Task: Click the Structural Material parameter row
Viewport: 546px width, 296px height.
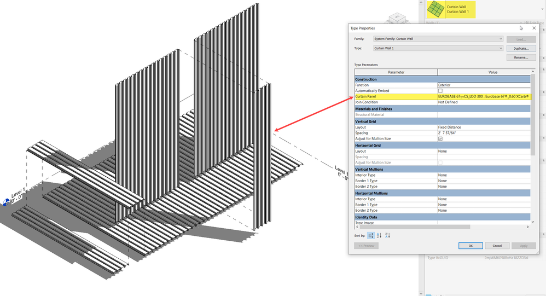Action: tap(442, 114)
